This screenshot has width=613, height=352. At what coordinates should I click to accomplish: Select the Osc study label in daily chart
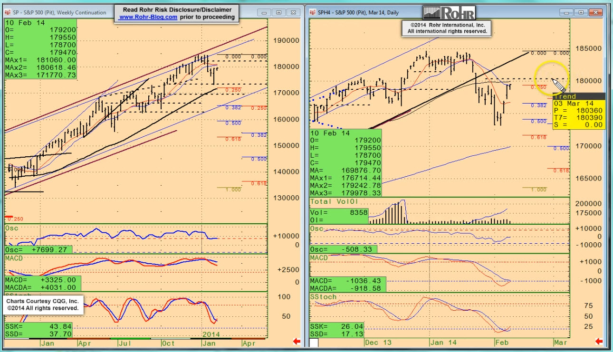tap(317, 229)
